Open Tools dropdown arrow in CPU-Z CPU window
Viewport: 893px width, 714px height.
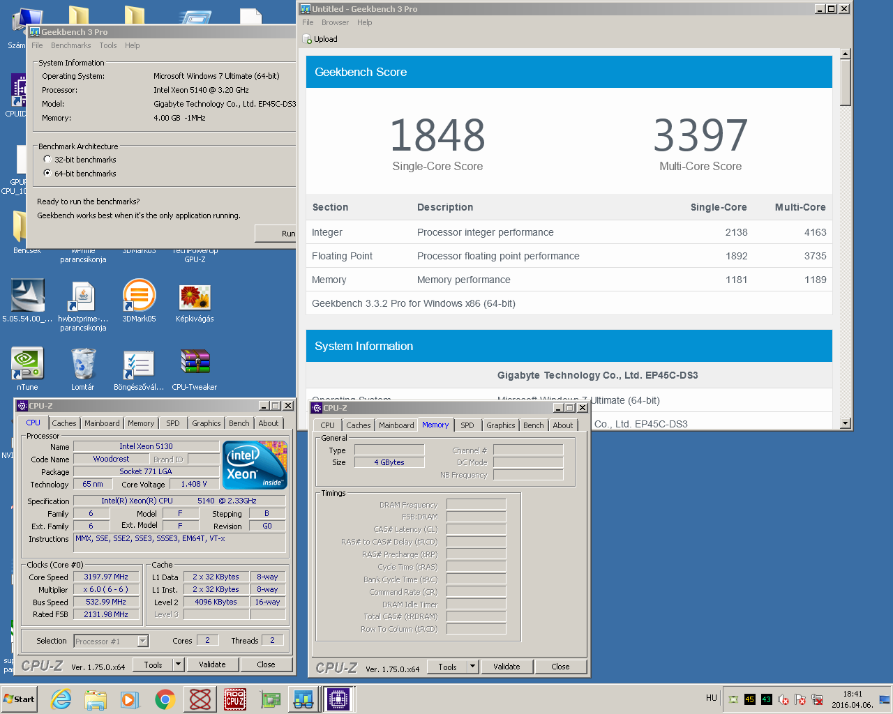[x=179, y=664]
